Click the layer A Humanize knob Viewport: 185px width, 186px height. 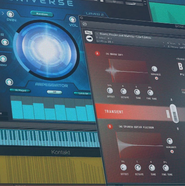[x=154, y=69]
